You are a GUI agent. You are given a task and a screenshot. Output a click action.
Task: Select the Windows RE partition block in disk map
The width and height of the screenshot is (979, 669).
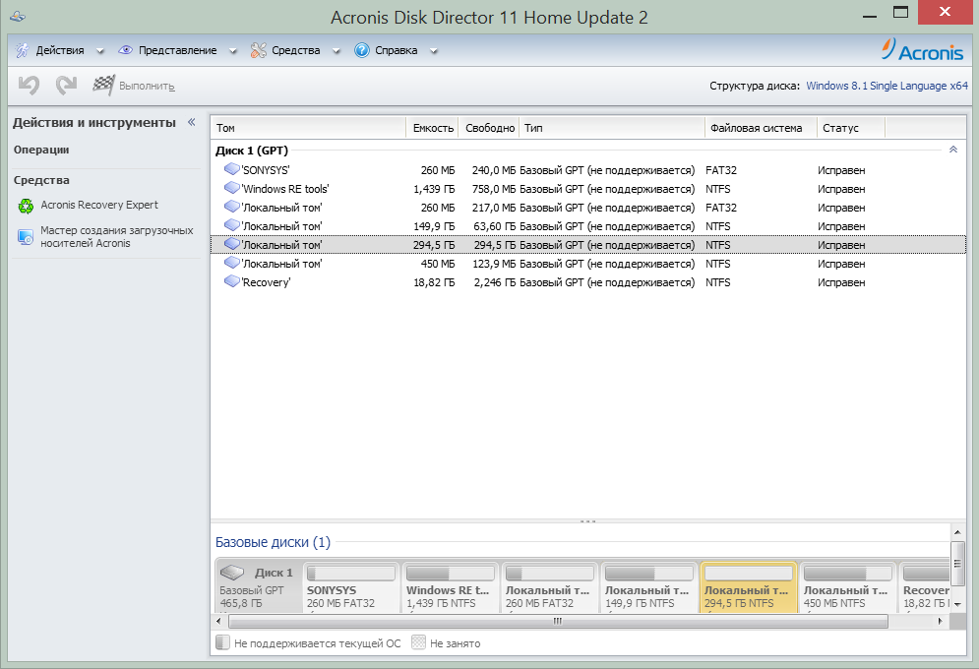tap(451, 587)
